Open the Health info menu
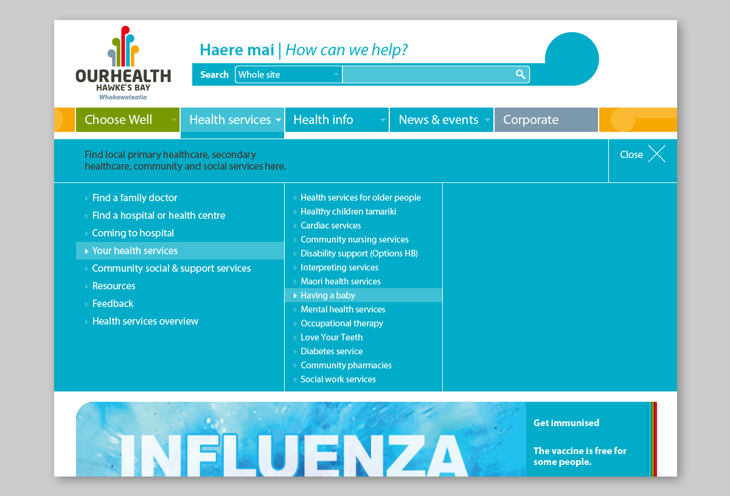 [337, 120]
